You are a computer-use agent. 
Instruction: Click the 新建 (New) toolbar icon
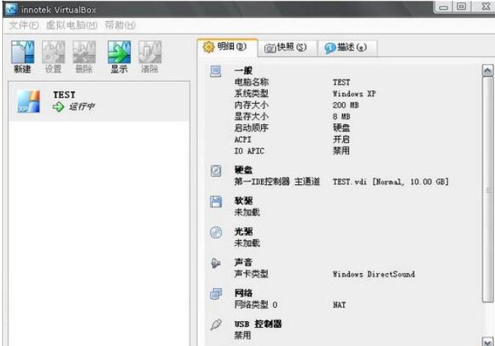[x=23, y=53]
